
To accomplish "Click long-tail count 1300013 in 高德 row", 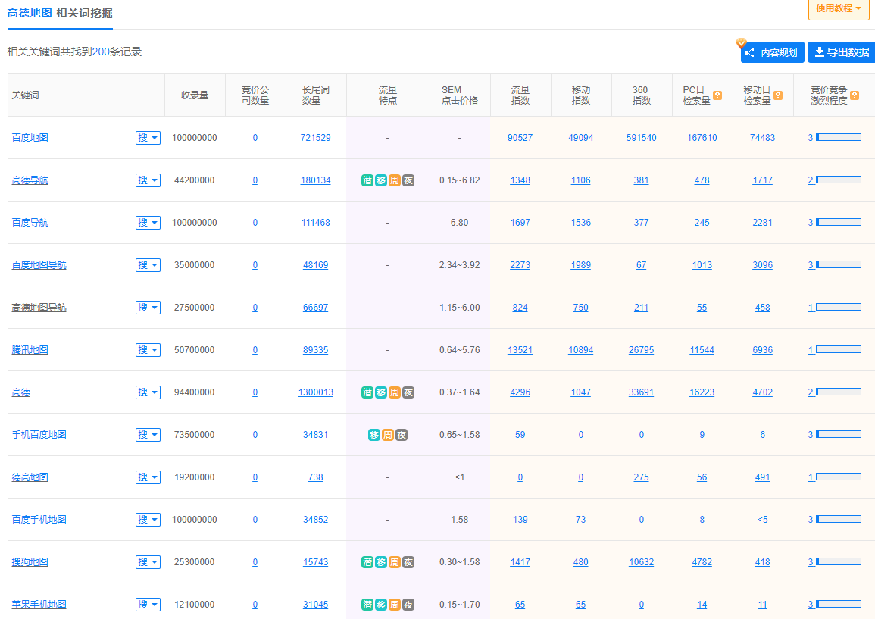I will [315, 392].
